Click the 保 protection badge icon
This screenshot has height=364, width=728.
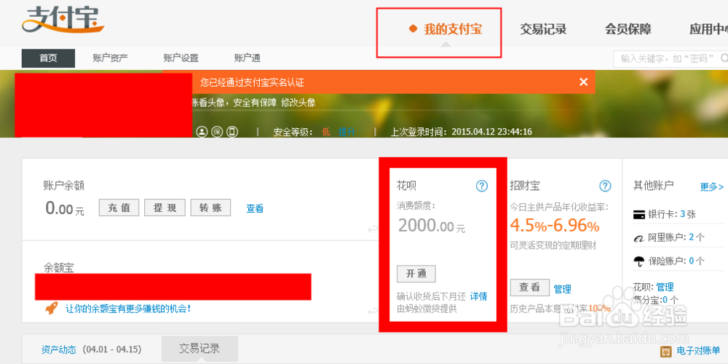tap(217, 132)
